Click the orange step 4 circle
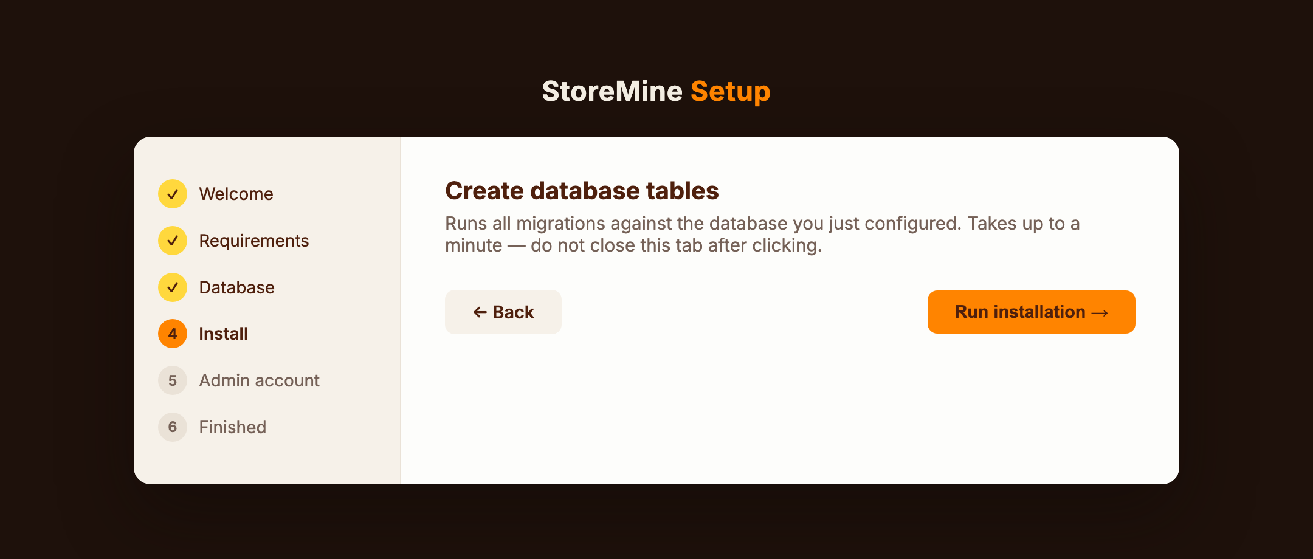 pos(173,334)
